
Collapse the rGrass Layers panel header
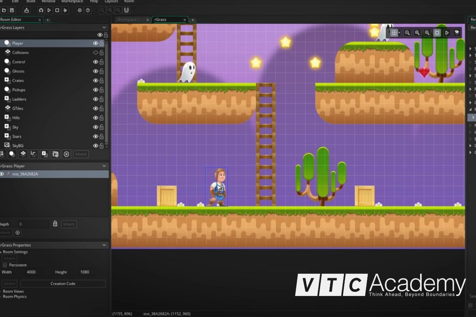104,27
